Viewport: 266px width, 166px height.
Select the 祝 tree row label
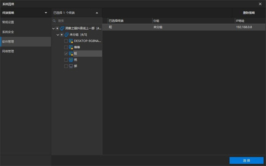[x=75, y=60]
